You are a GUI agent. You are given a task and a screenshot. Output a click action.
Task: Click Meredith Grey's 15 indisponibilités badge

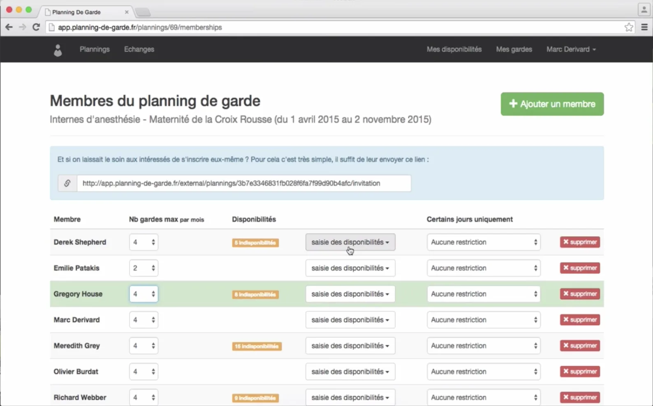(257, 346)
